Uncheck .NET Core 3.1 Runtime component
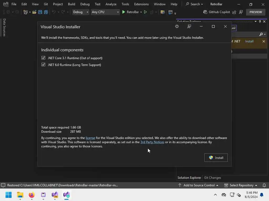The width and height of the screenshot is (269, 201). click(43, 58)
